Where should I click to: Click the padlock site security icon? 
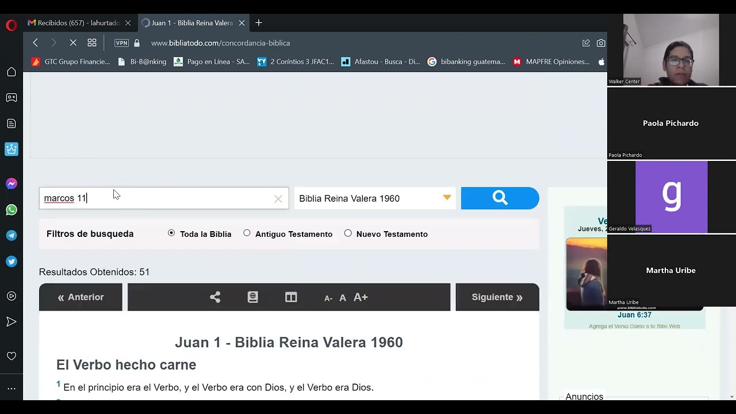137,43
